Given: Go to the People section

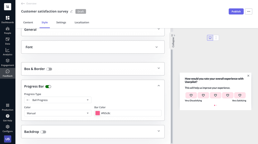Looking at the screenshot, I should coord(7,30).
